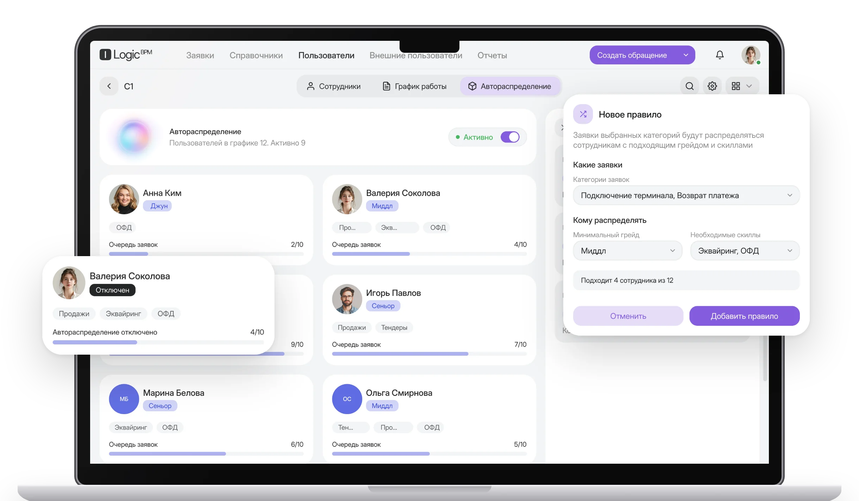Disable the Активно autodistribution toggle
This screenshot has width=859, height=501.
pos(510,137)
